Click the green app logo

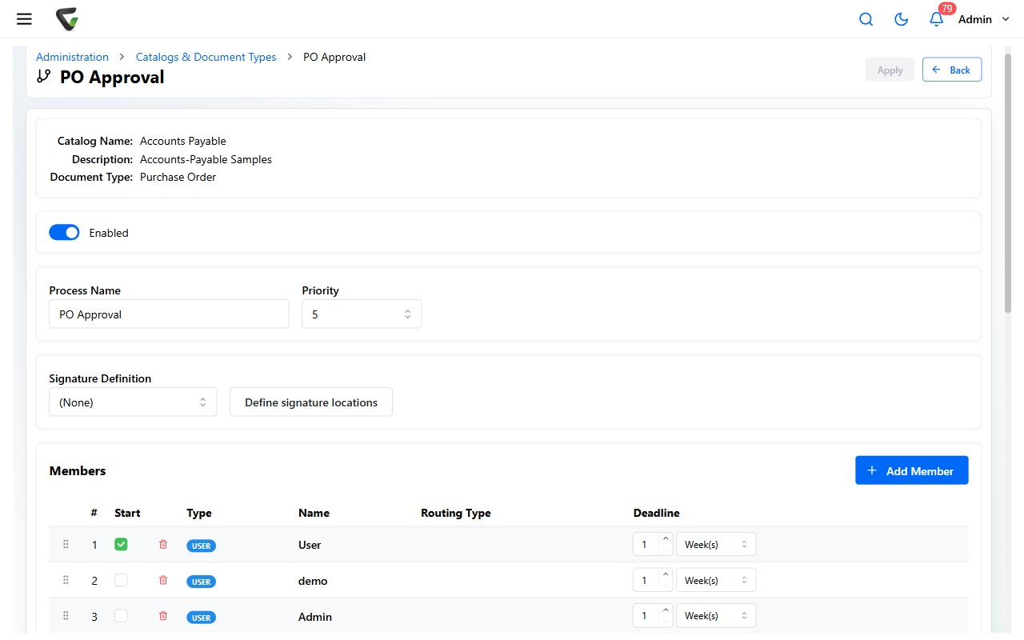(67, 19)
